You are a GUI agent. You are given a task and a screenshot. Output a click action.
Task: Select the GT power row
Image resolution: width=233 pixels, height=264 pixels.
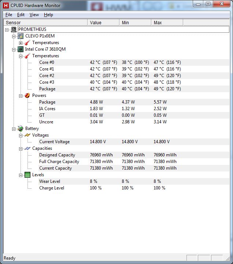pyautogui.click(x=134, y=115)
